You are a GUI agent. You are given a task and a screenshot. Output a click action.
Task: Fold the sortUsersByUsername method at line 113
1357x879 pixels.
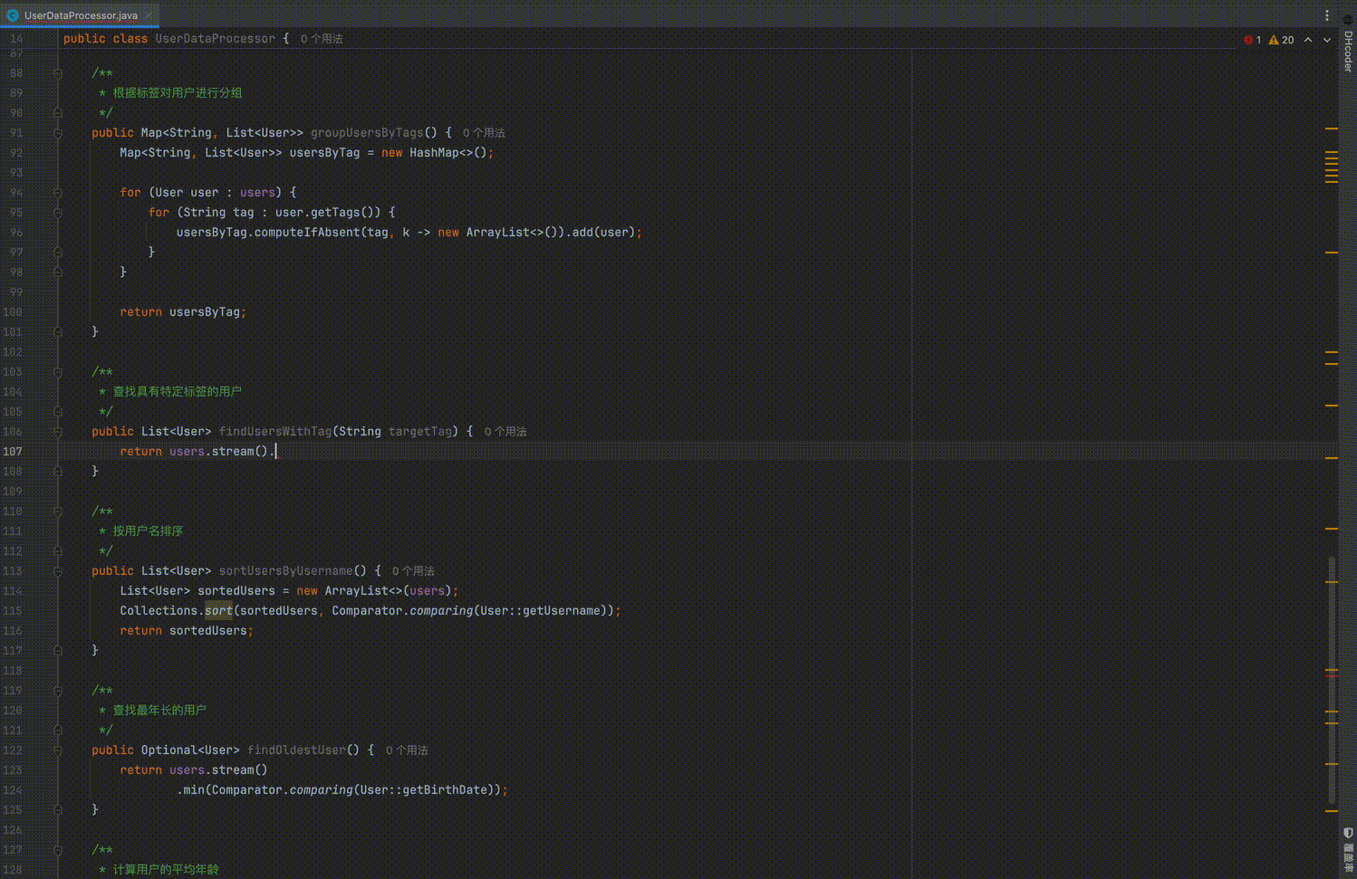[58, 571]
